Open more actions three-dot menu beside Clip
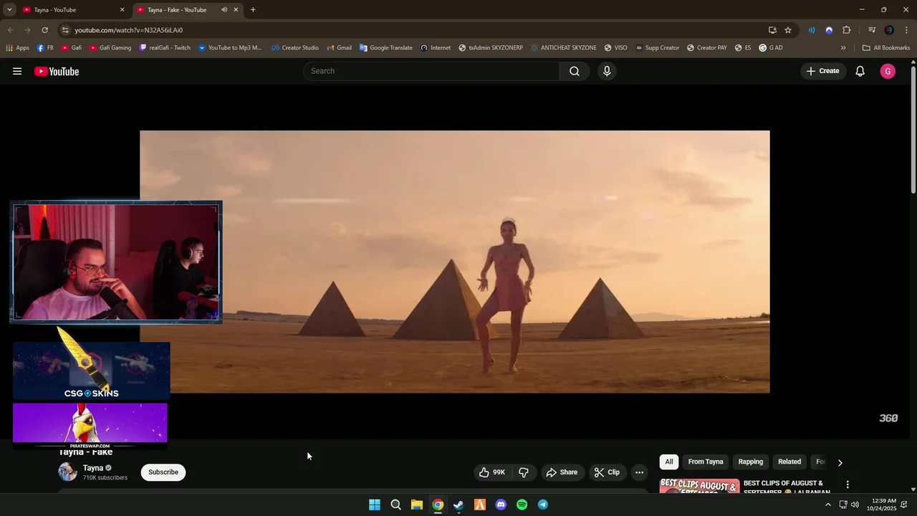Image resolution: width=917 pixels, height=516 pixels. (639, 472)
